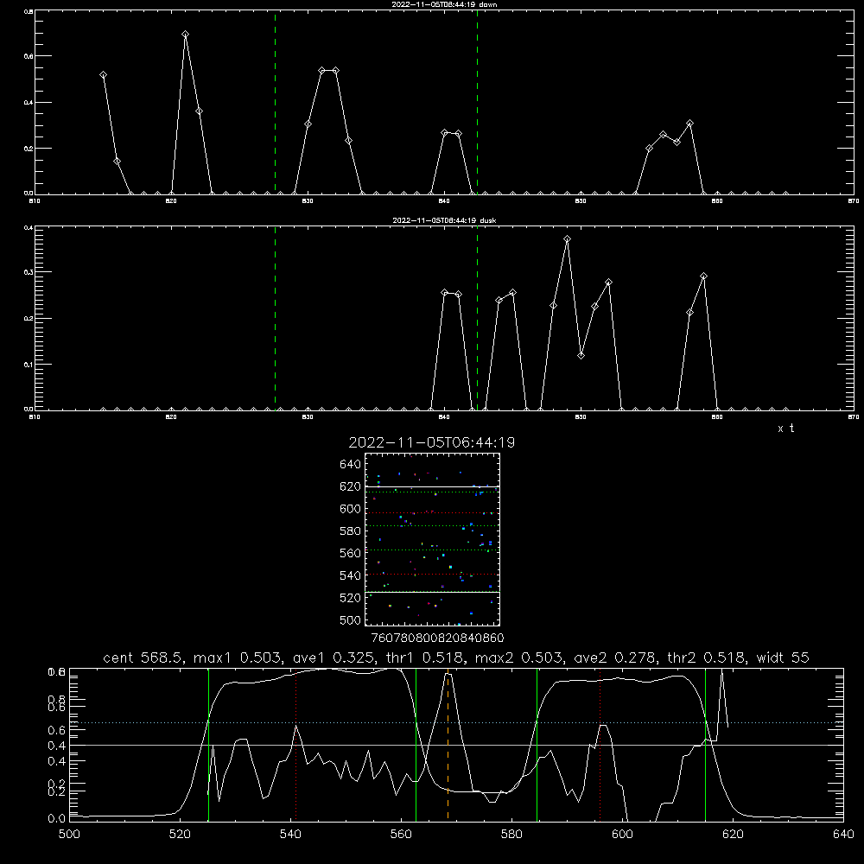Click the dawn plot's first diamond at x=815

[103, 75]
